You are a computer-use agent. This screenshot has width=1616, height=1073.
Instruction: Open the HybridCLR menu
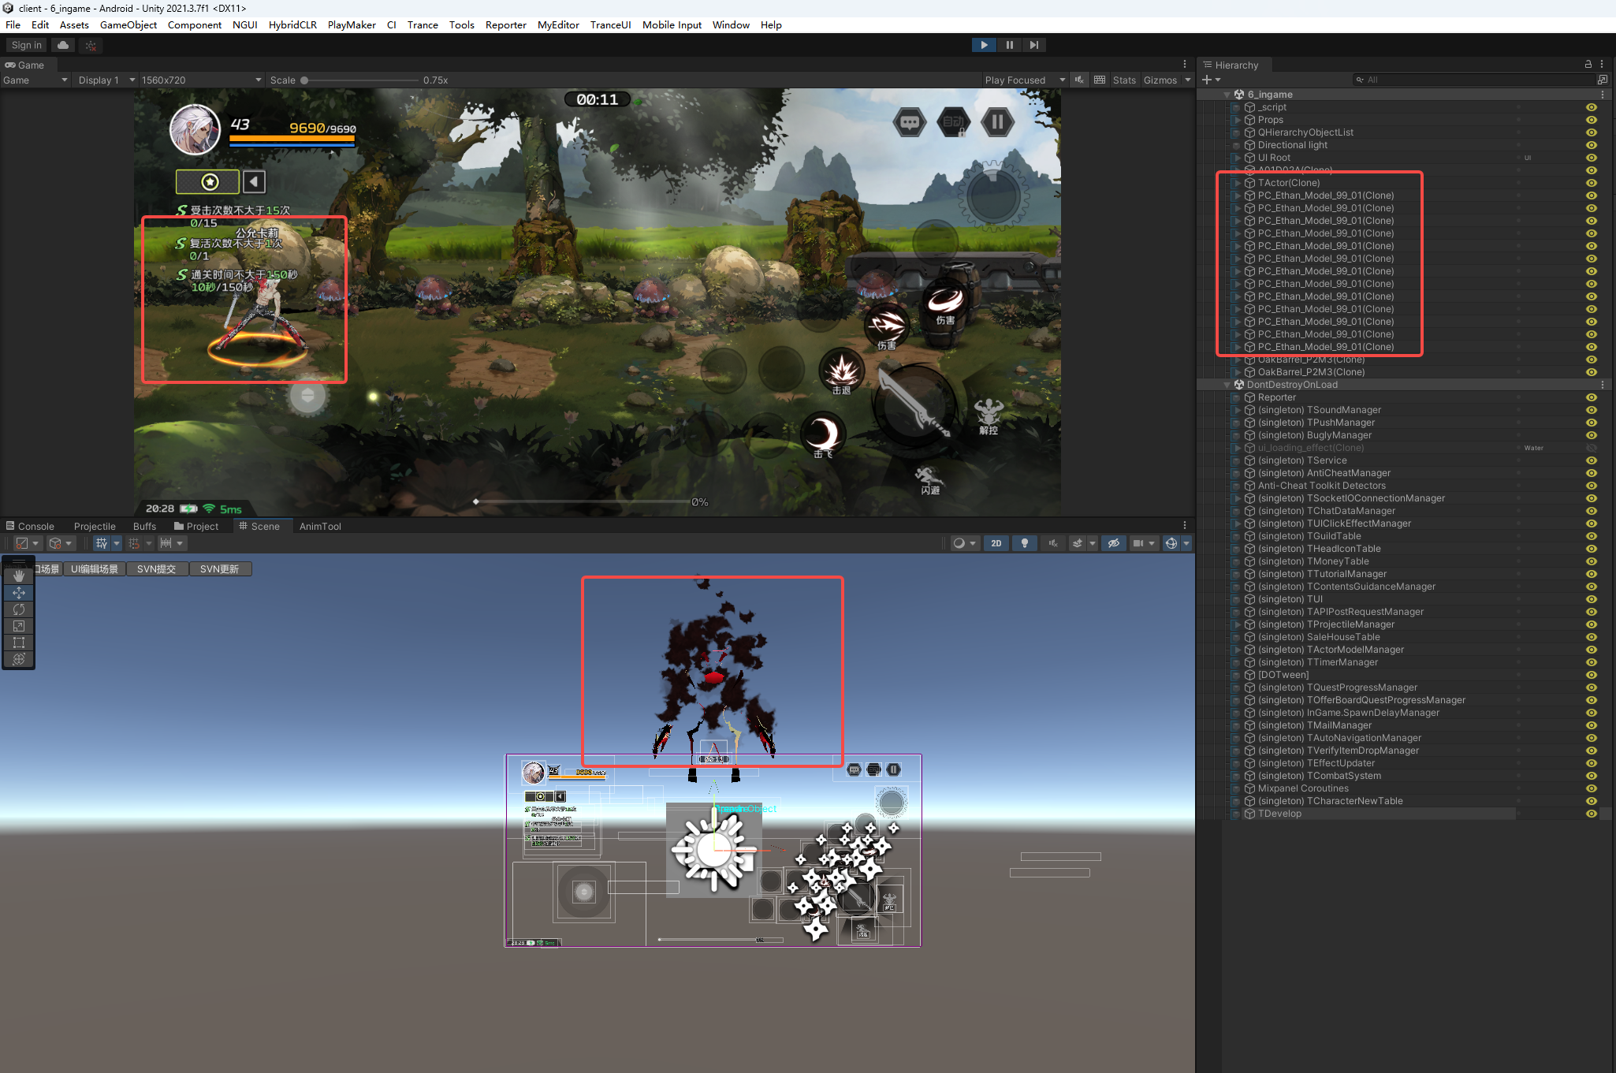292,24
